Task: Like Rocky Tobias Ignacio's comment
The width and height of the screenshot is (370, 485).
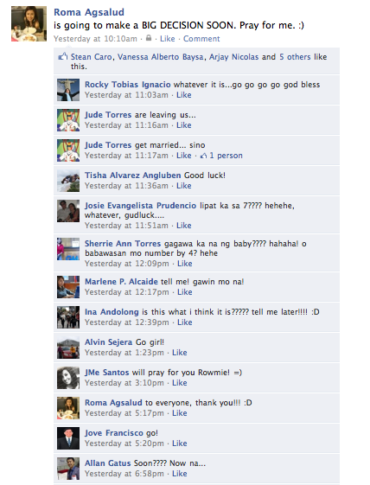Action: (x=184, y=95)
